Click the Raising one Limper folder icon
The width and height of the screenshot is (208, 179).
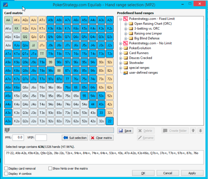coord(131,34)
